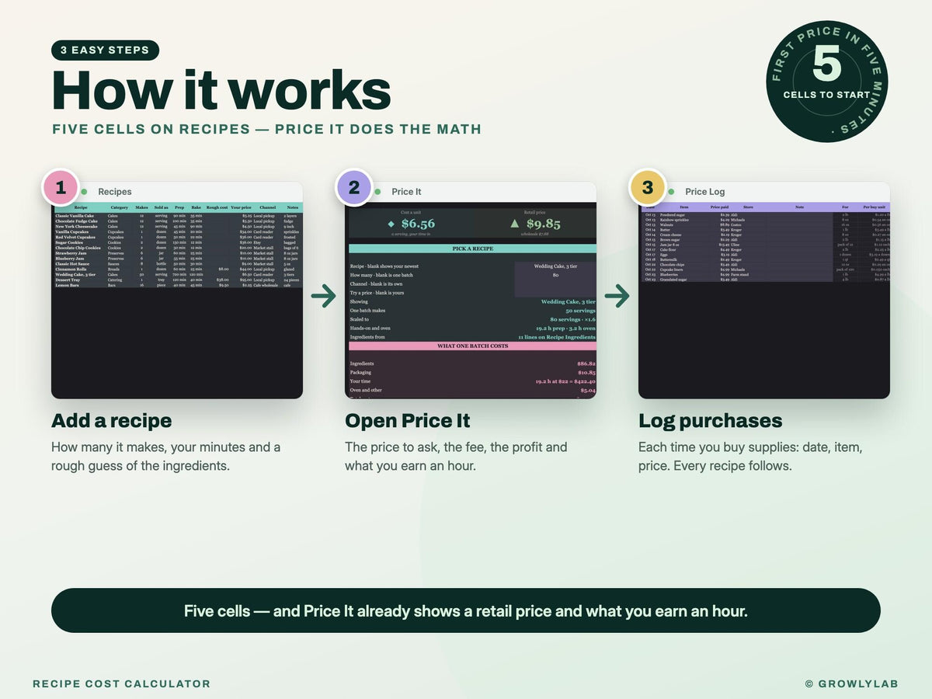Click the green dot beside the Price It title
Viewport: 932px width, 699px height.
(377, 192)
